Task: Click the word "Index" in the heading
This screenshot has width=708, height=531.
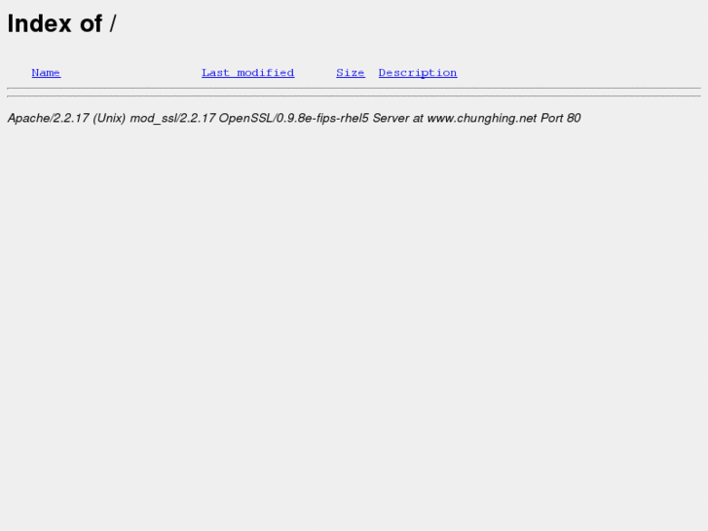Action: (39, 23)
